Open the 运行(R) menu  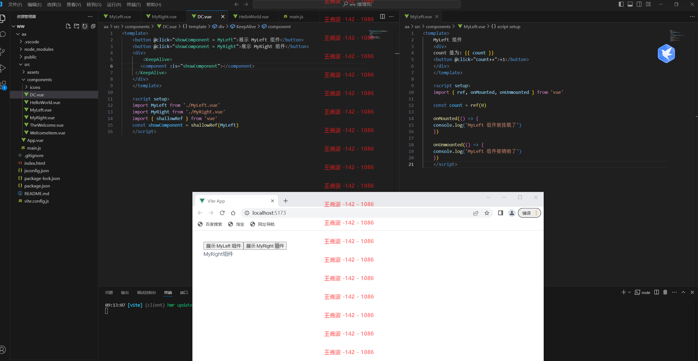(114, 4)
